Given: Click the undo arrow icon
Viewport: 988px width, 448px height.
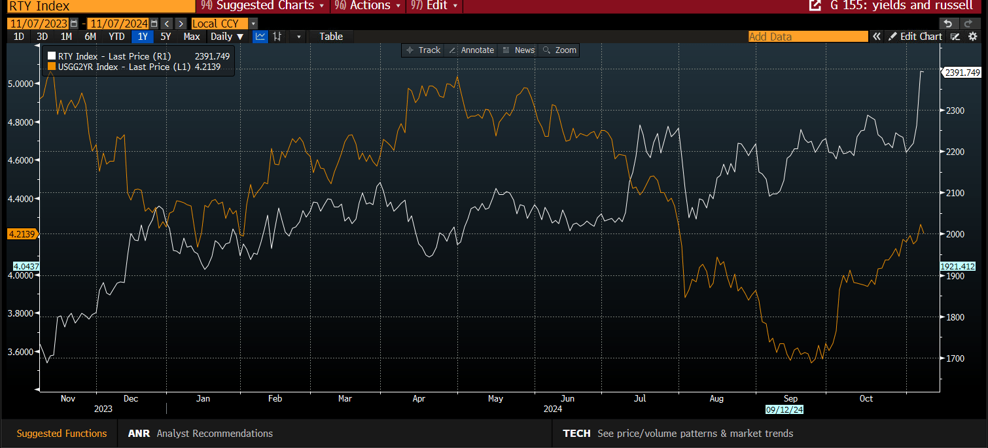Looking at the screenshot, I should (x=948, y=24).
